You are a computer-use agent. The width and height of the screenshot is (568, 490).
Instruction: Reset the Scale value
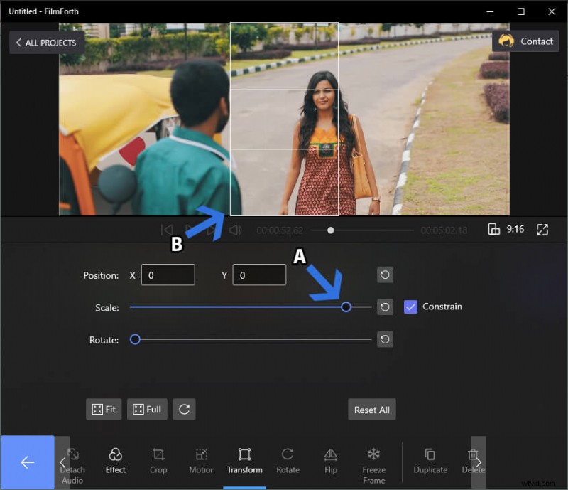[385, 307]
